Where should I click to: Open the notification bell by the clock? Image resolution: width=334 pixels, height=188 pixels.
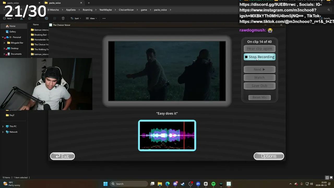pyautogui.click(x=329, y=184)
